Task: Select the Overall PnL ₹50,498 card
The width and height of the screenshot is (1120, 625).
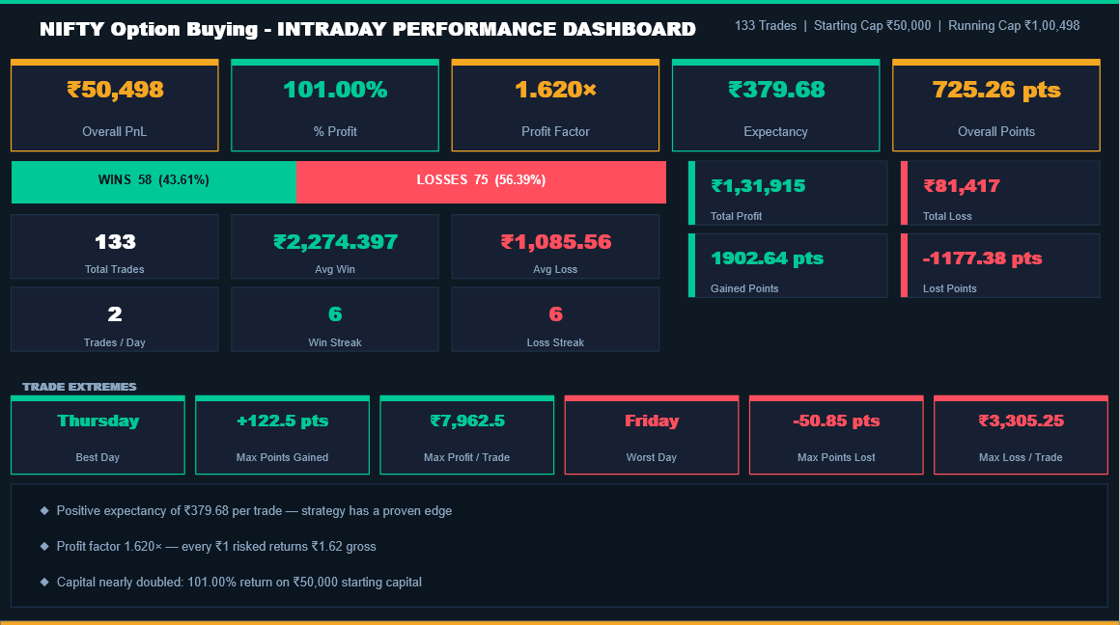Action: (x=114, y=105)
